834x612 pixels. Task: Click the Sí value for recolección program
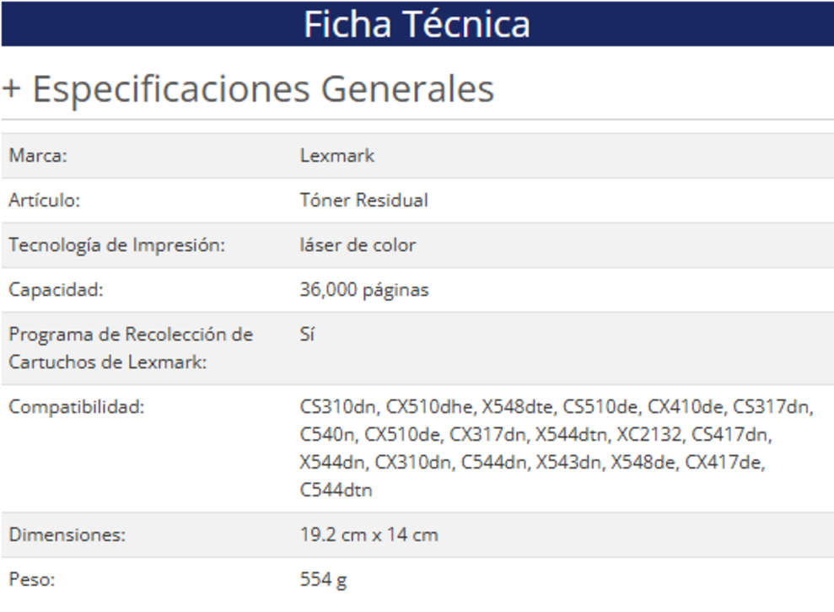tap(307, 335)
